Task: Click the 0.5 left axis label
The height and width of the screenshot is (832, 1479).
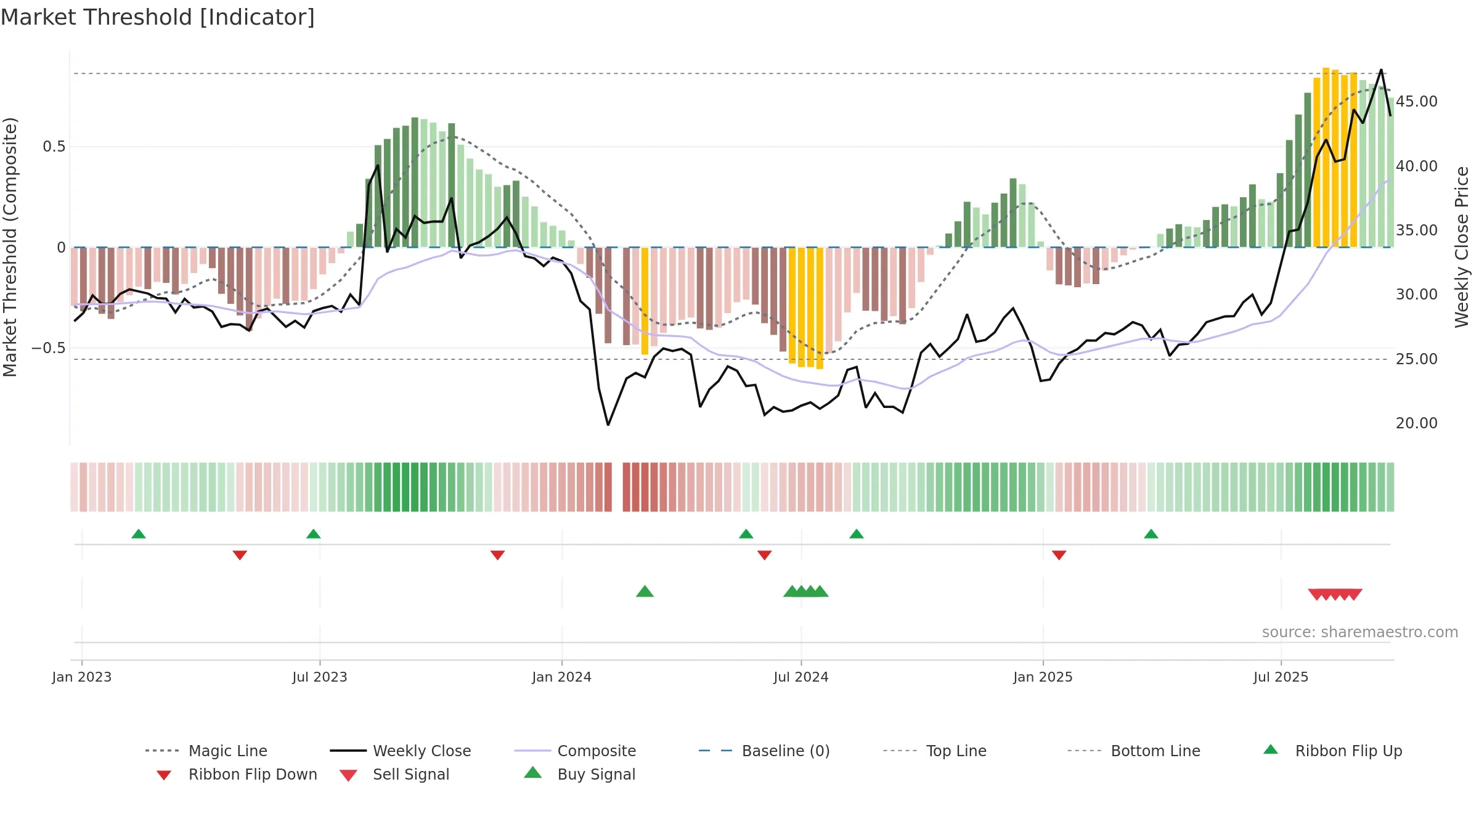Action: pos(54,147)
